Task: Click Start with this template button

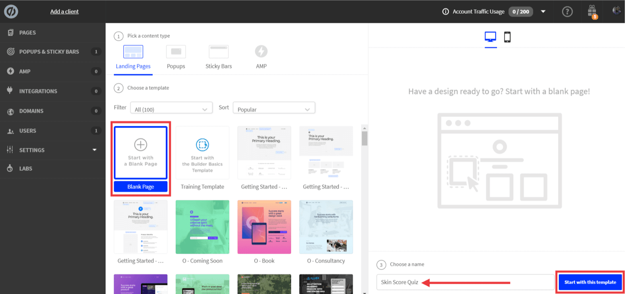Action: tap(590, 282)
